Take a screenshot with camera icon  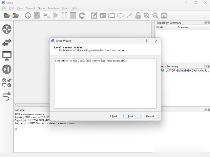point(164,15)
